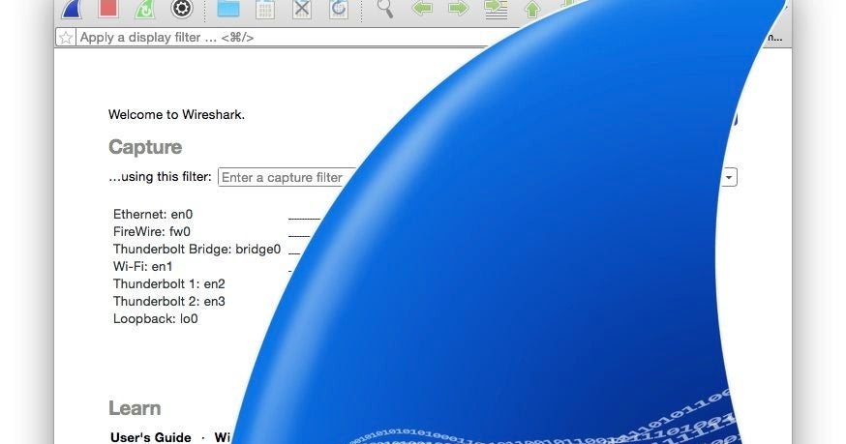The width and height of the screenshot is (846, 444).
Task: Select the 'FireWire: fw0' interface
Action: 152,232
